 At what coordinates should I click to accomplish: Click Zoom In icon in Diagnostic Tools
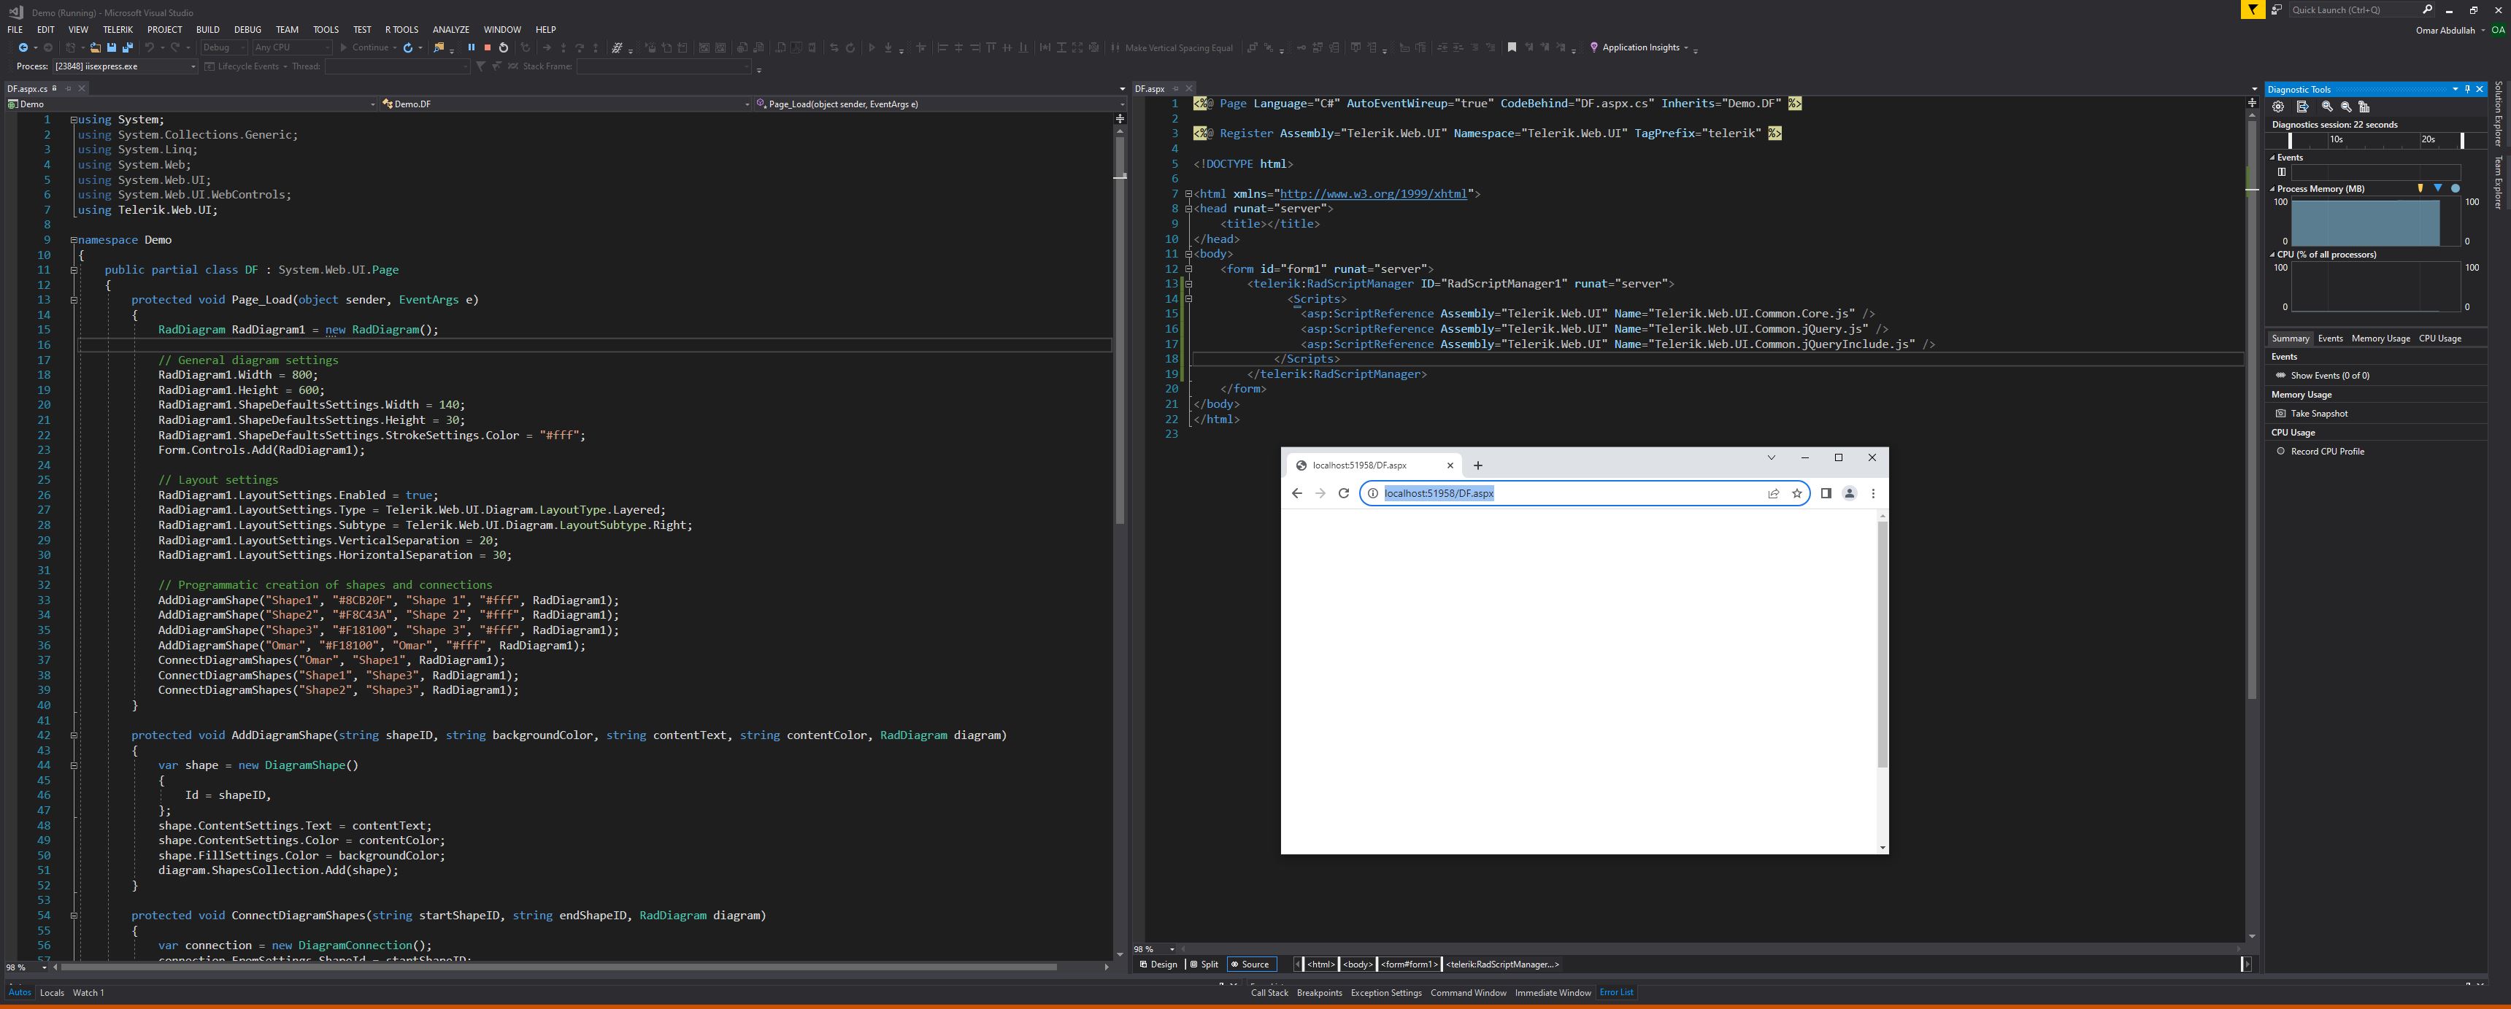coord(2327,107)
